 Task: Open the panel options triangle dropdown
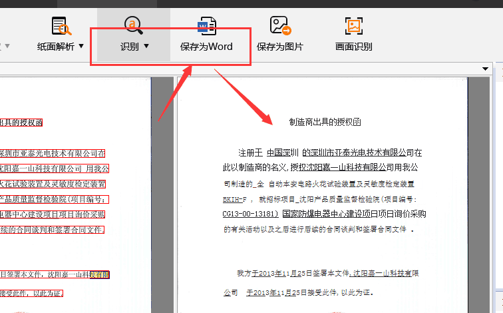click(485, 69)
